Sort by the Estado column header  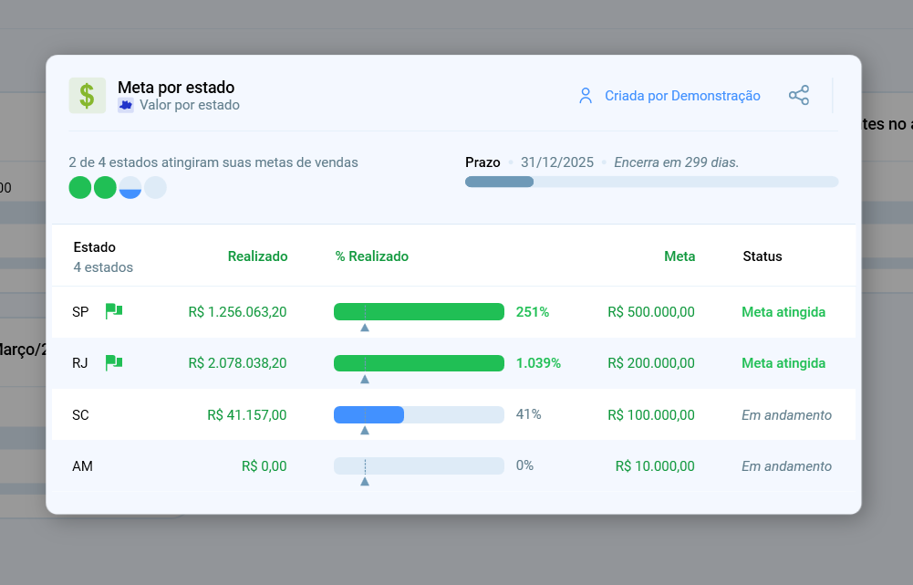click(x=94, y=247)
